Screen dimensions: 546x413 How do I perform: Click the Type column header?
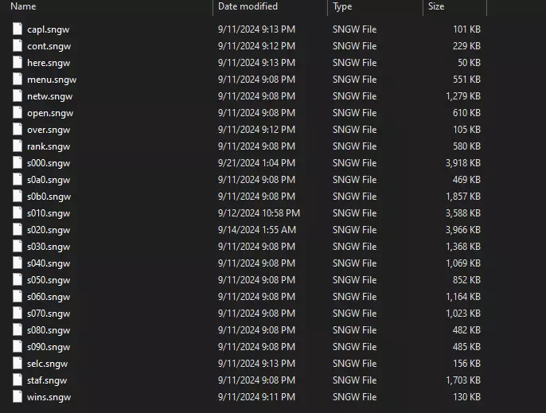[342, 6]
